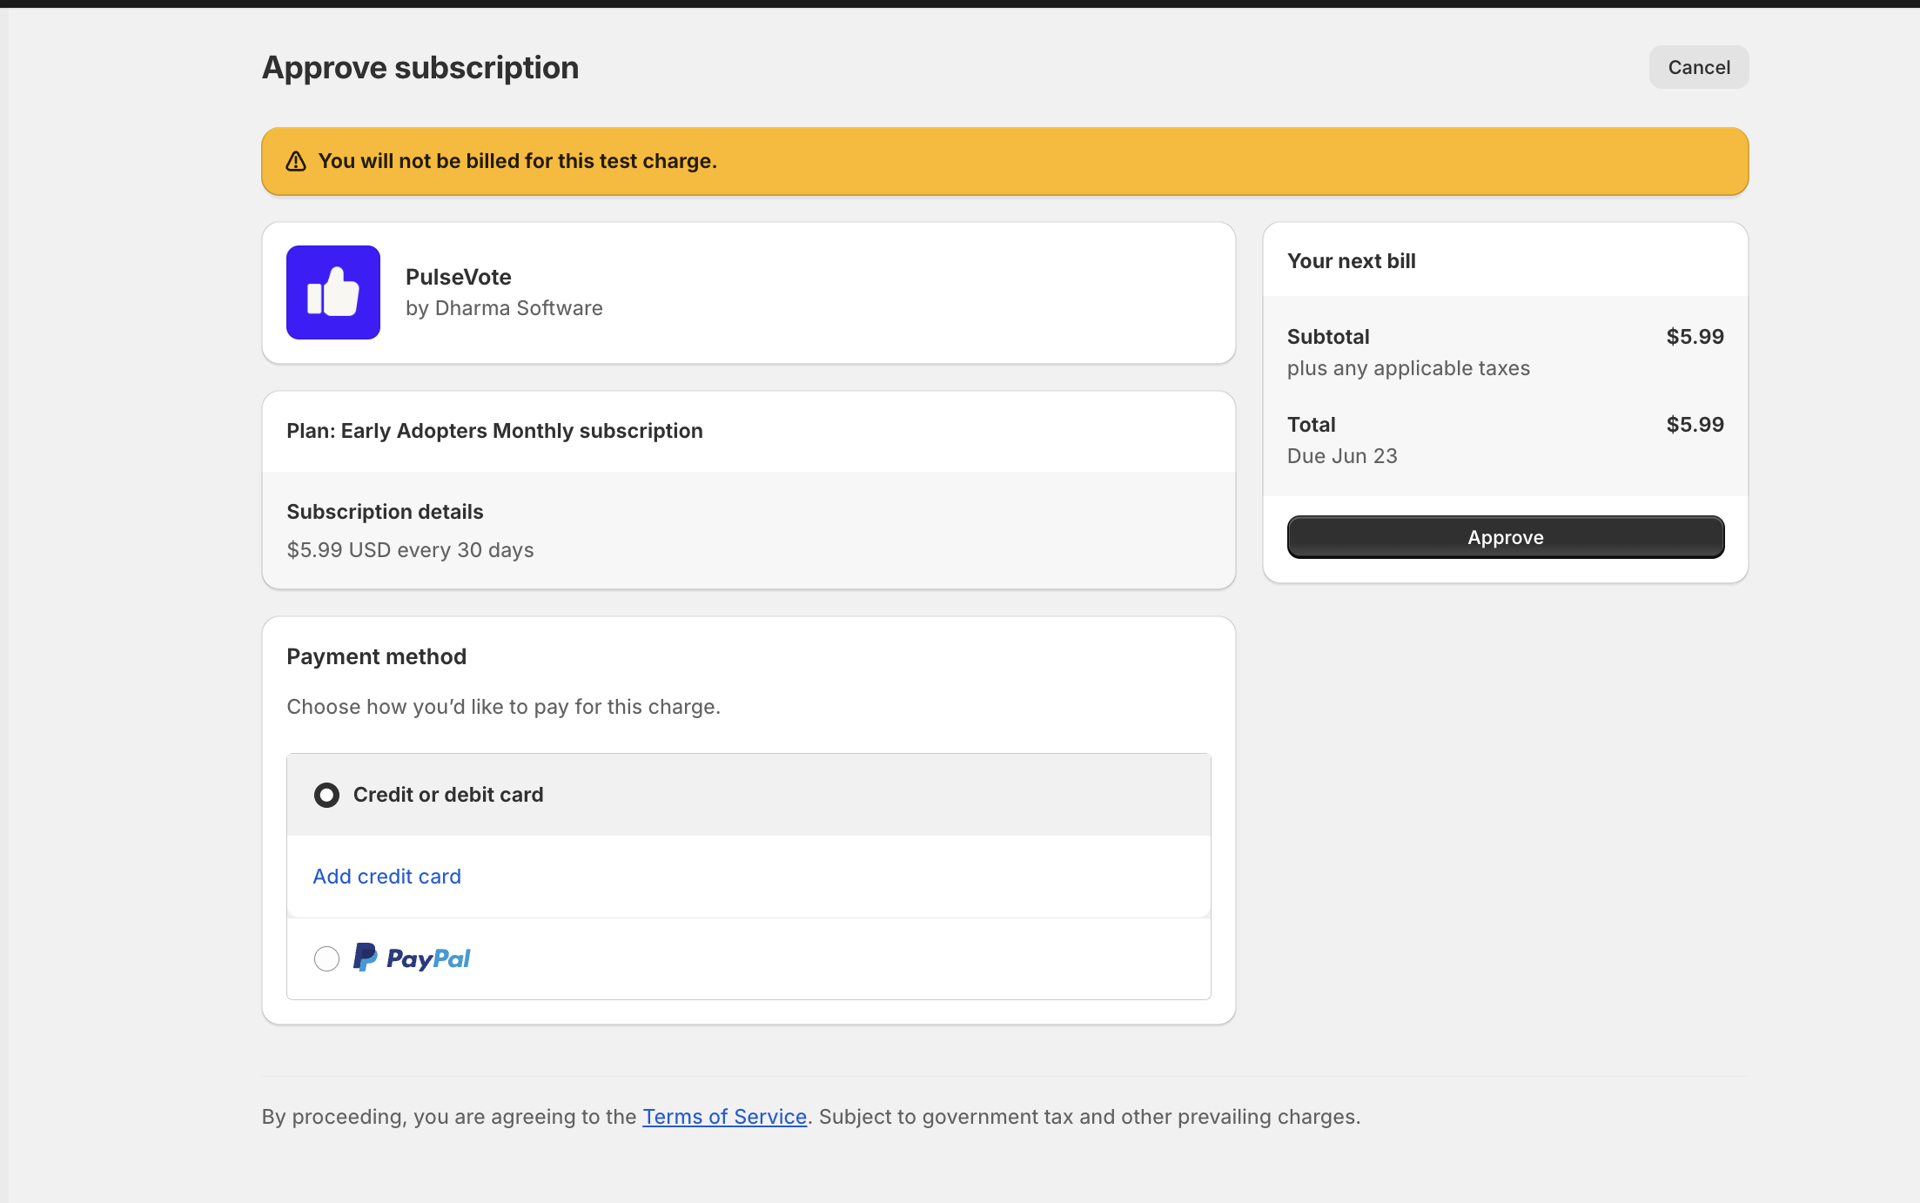
Task: Click the Payment method heading
Action: 376,656
